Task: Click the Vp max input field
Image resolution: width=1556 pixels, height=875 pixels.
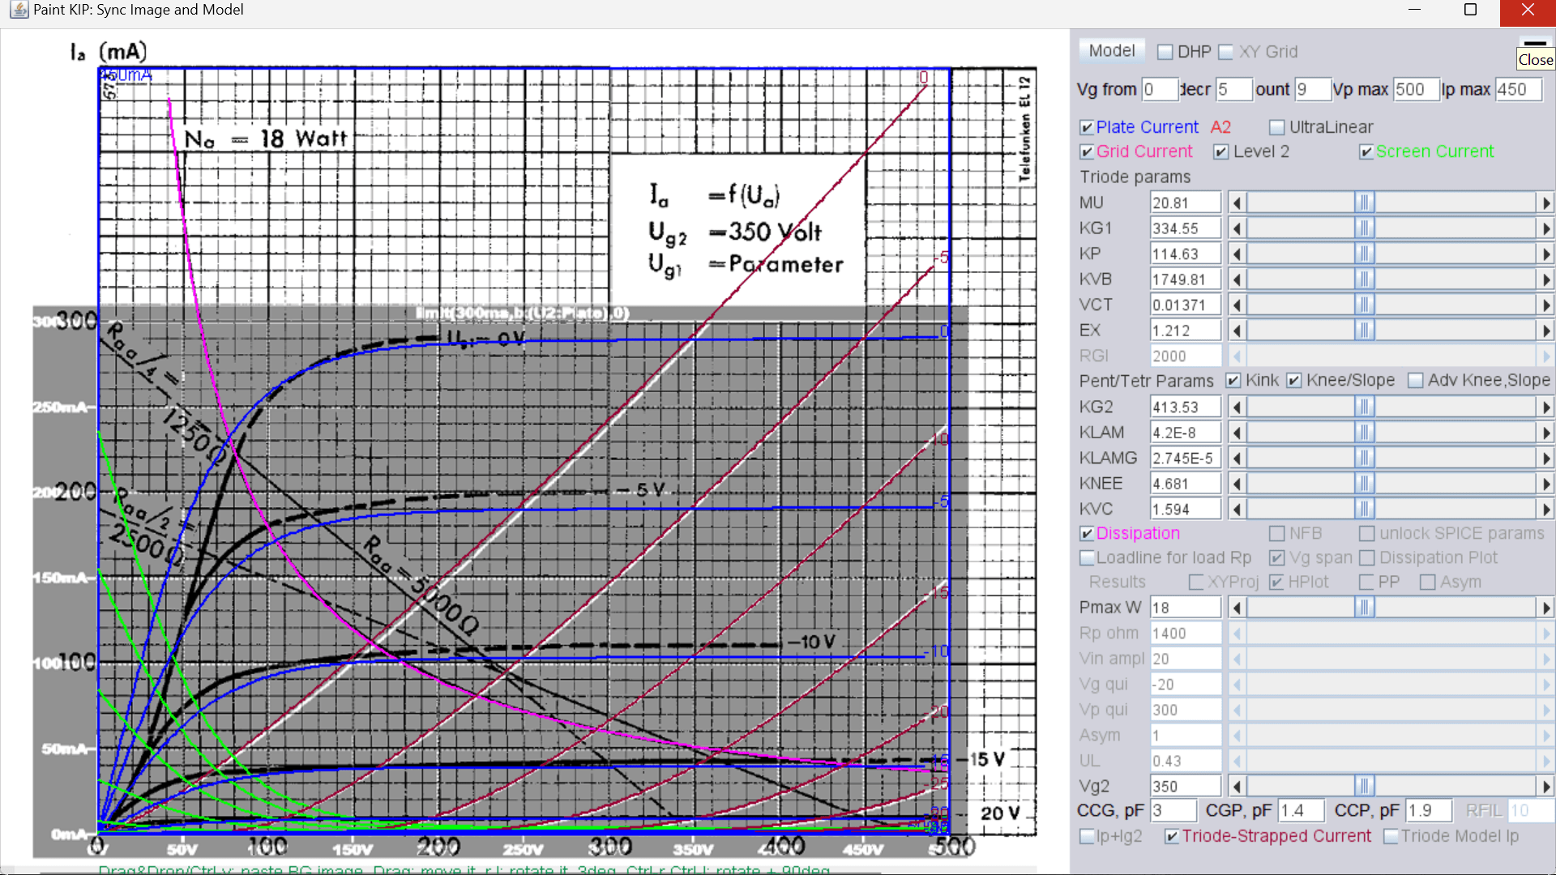Action: coord(1416,89)
